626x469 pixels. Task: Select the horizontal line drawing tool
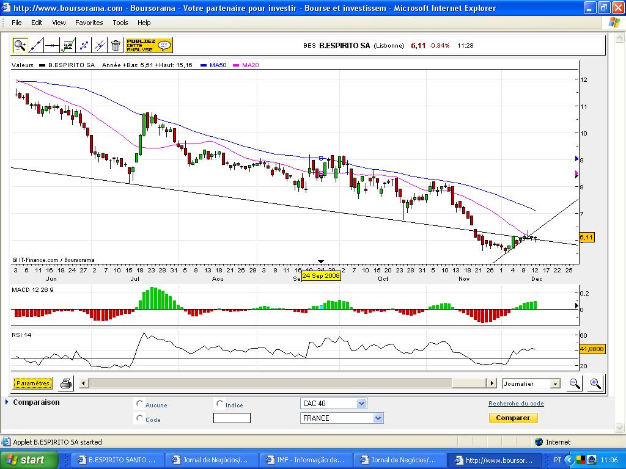pyautogui.click(x=52, y=45)
